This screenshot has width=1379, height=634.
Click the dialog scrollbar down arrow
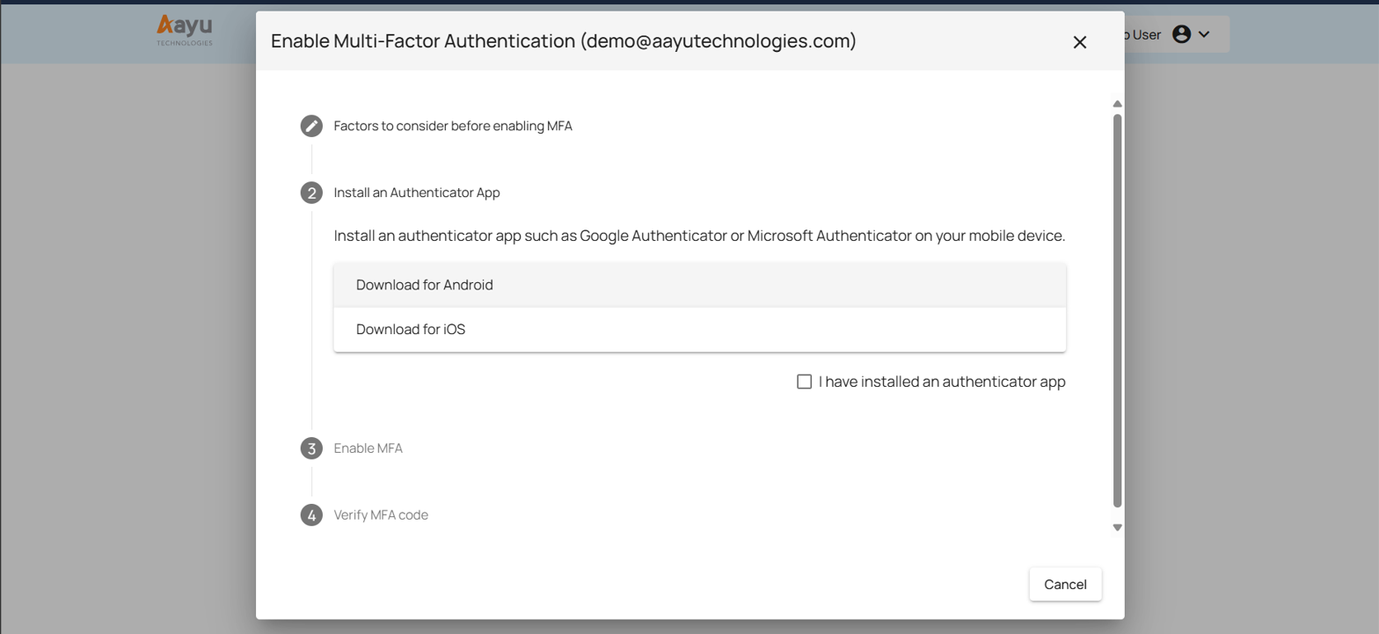pyautogui.click(x=1117, y=528)
